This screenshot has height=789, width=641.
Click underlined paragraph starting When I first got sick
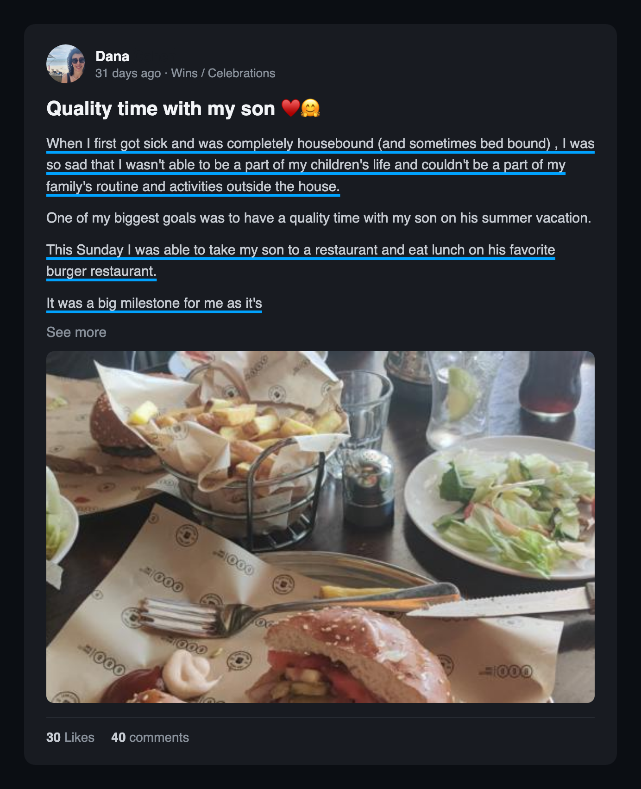[x=320, y=165]
